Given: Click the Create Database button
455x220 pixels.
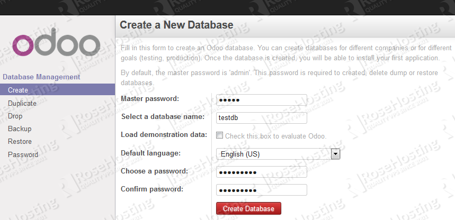Looking at the screenshot, I should 248,208.
